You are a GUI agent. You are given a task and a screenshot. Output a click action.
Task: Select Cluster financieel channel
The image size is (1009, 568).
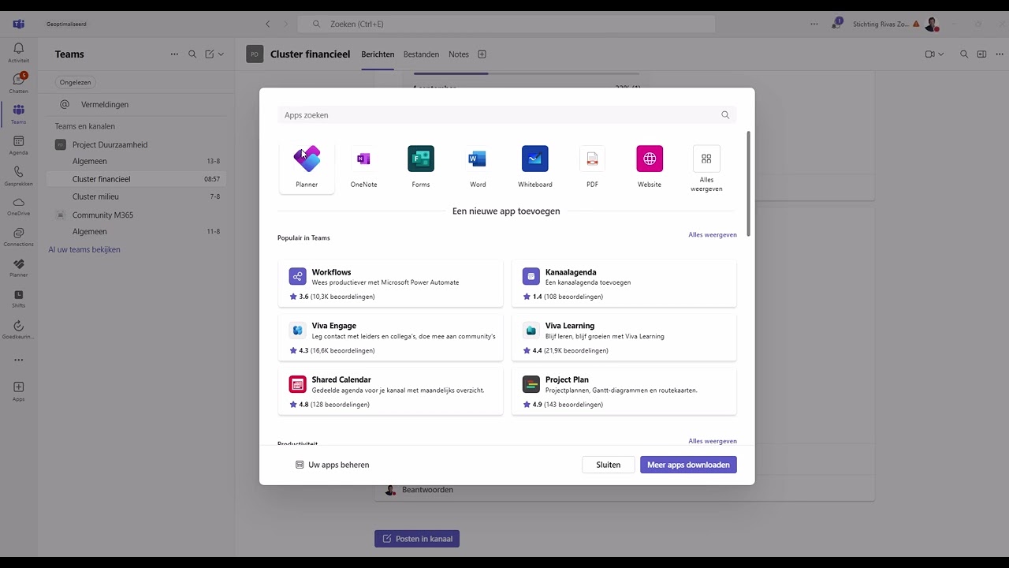pyautogui.click(x=136, y=179)
